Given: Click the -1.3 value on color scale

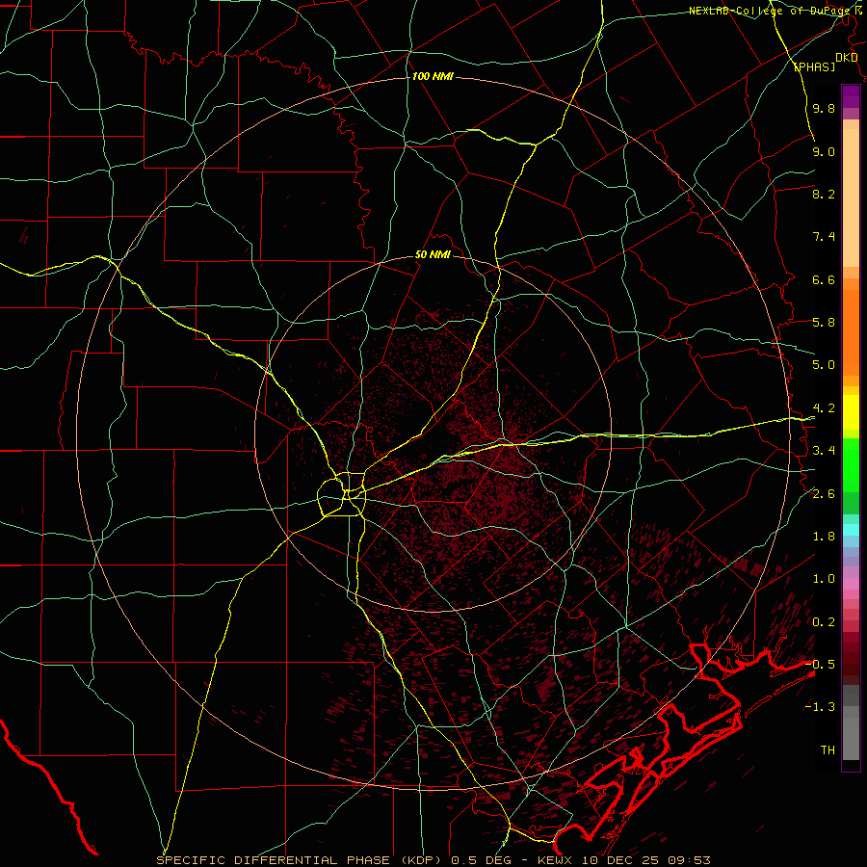Looking at the screenshot, I should click(x=820, y=707).
